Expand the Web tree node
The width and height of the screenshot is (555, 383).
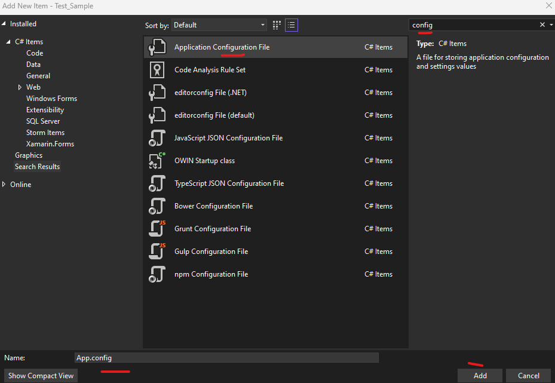[20, 87]
